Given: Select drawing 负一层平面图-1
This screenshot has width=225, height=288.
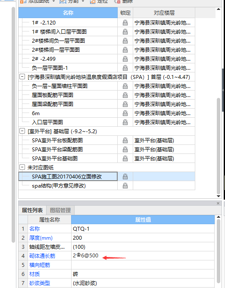Looking at the screenshot, I should coord(50,68).
